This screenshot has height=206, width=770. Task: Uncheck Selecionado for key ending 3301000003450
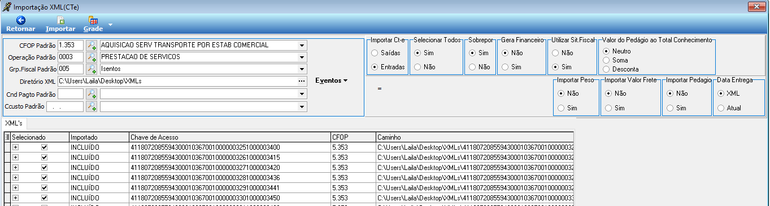45,198
